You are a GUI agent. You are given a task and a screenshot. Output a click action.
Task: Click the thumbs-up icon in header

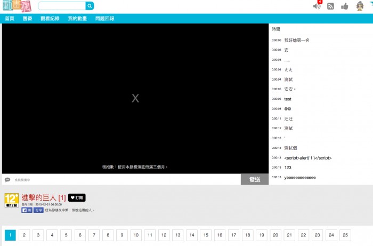(x=344, y=6)
